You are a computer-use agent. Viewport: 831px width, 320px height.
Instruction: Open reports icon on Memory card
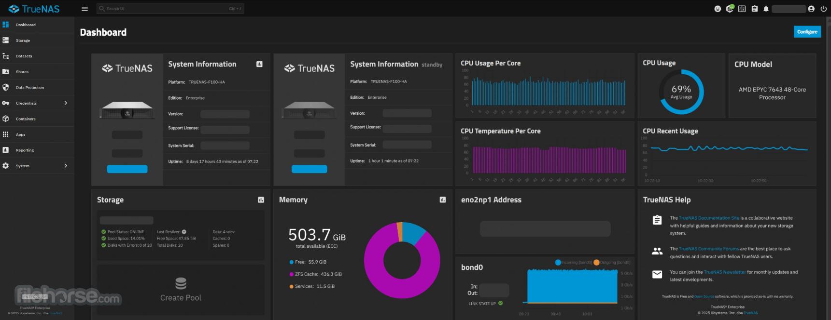pos(443,200)
